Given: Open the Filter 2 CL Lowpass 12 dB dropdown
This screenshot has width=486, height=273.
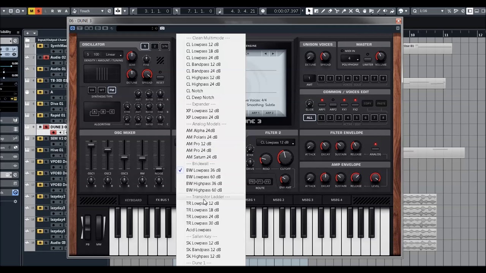Looking at the screenshot, I should [x=276, y=143].
